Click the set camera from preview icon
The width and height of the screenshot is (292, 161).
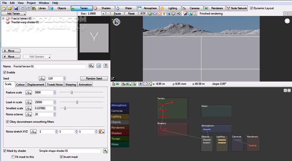click(x=116, y=84)
